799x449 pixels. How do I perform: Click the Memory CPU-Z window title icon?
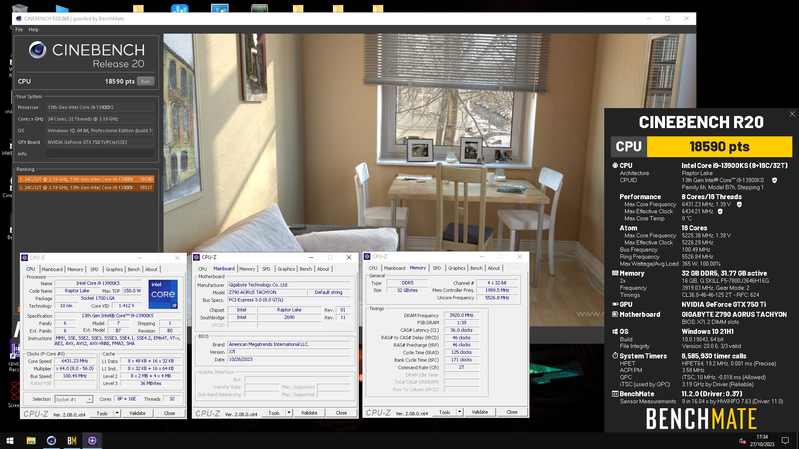(367, 257)
